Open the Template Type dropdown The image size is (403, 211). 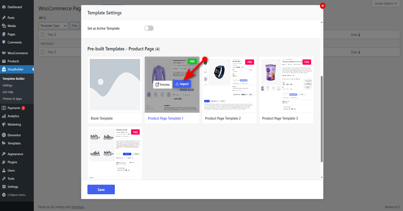(x=53, y=25)
